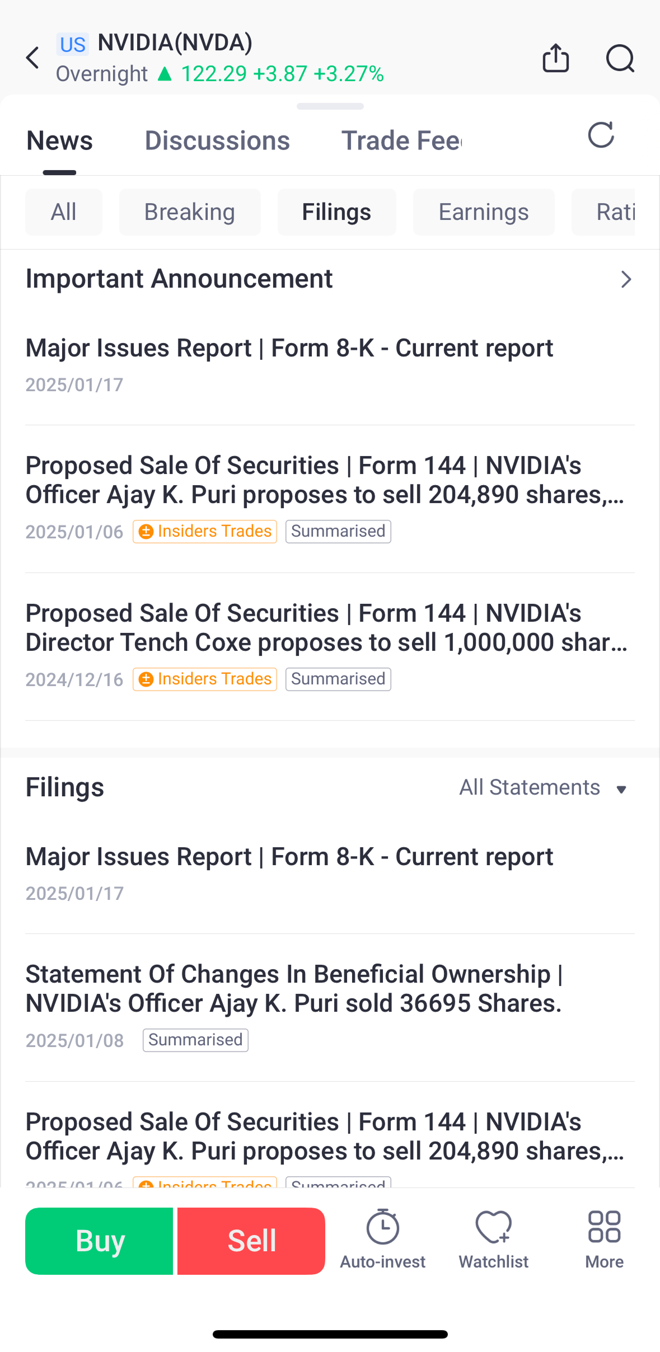
Task: Expand the Important Announcement chevron
Action: point(626,279)
